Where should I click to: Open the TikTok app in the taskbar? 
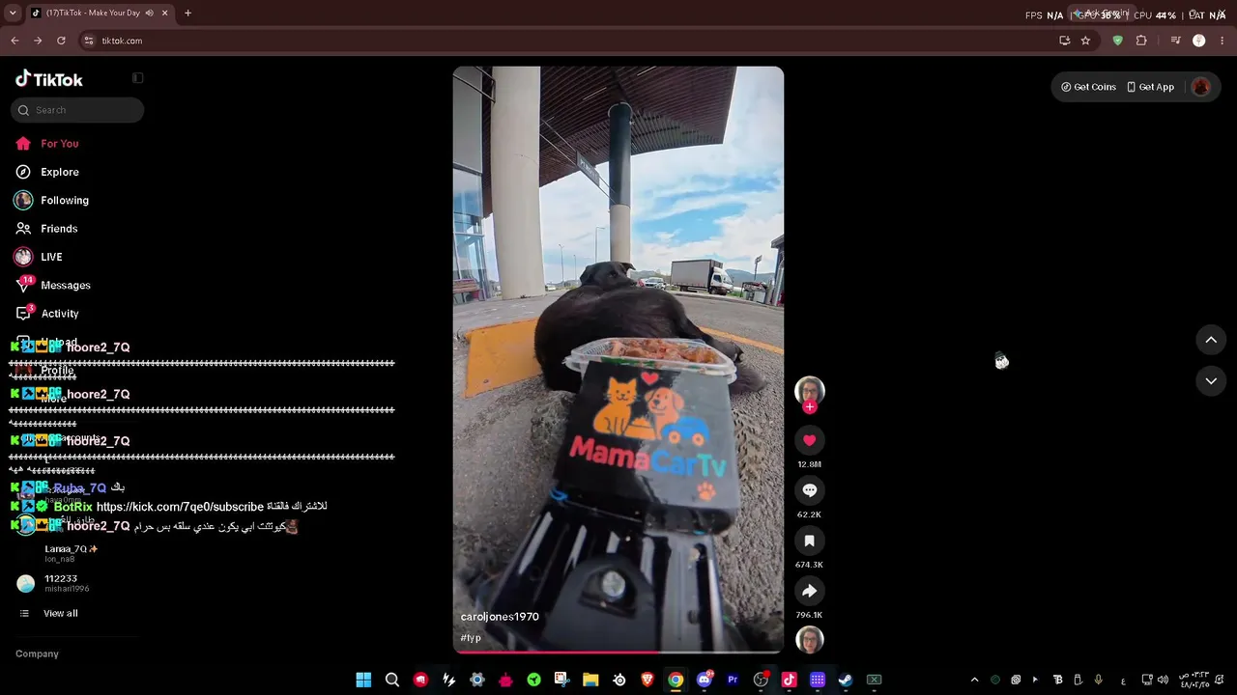789,680
